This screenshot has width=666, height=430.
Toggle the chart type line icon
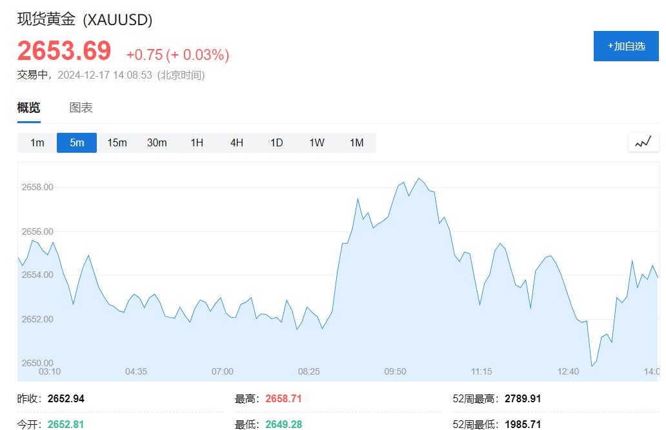coord(643,142)
